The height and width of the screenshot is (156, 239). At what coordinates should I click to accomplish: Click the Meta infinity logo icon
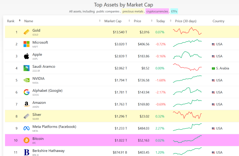(26, 128)
